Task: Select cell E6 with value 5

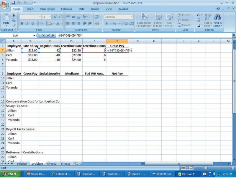Action: (94, 60)
